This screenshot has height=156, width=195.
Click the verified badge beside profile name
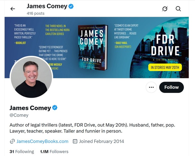[x=55, y=108]
